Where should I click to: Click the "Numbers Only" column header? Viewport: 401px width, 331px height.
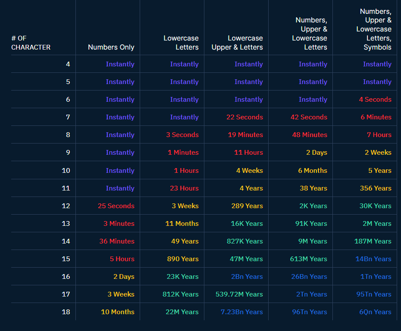(x=111, y=47)
